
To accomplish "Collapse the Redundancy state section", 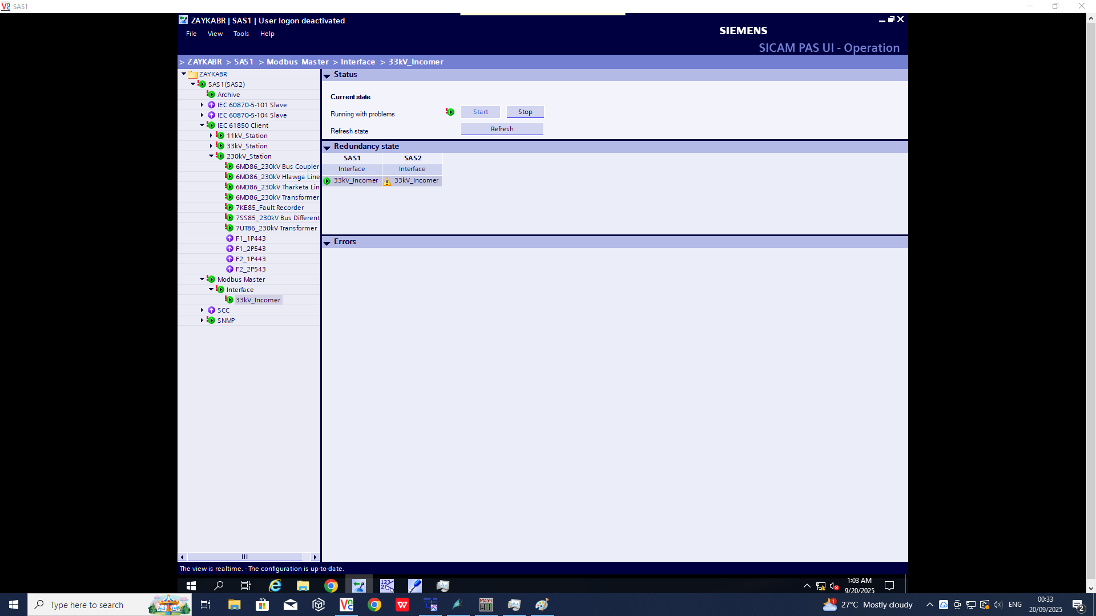I will 327,147.
